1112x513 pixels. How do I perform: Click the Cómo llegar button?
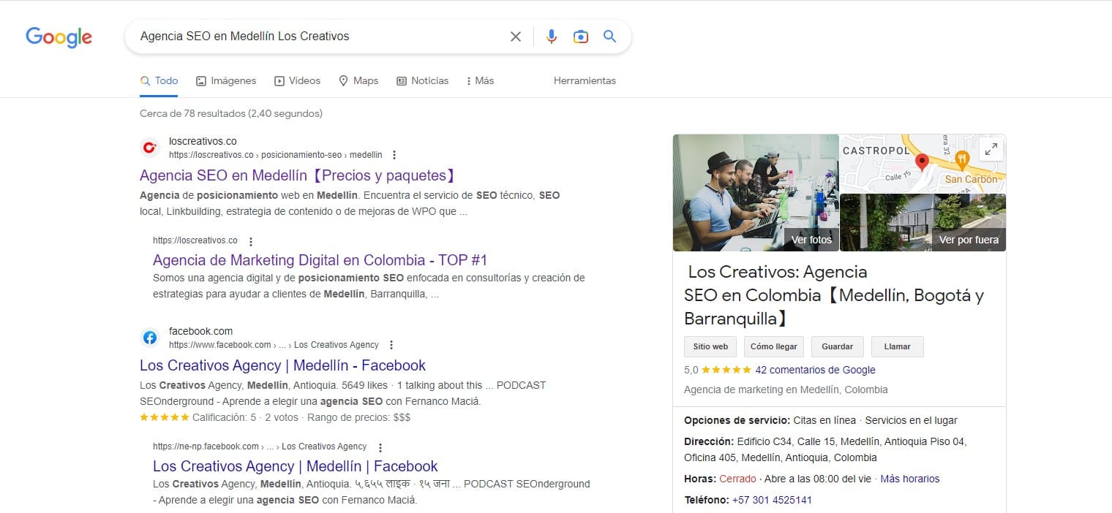[x=773, y=346]
